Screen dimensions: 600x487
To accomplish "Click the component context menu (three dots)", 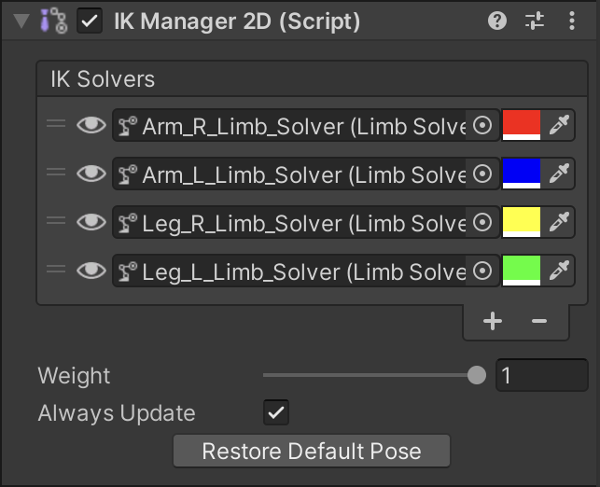I will tap(569, 21).
